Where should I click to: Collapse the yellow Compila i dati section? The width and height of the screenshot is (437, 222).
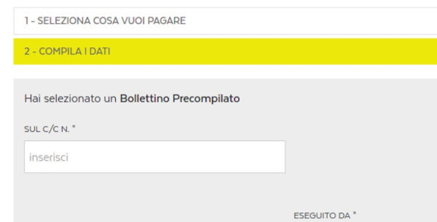coord(225,51)
